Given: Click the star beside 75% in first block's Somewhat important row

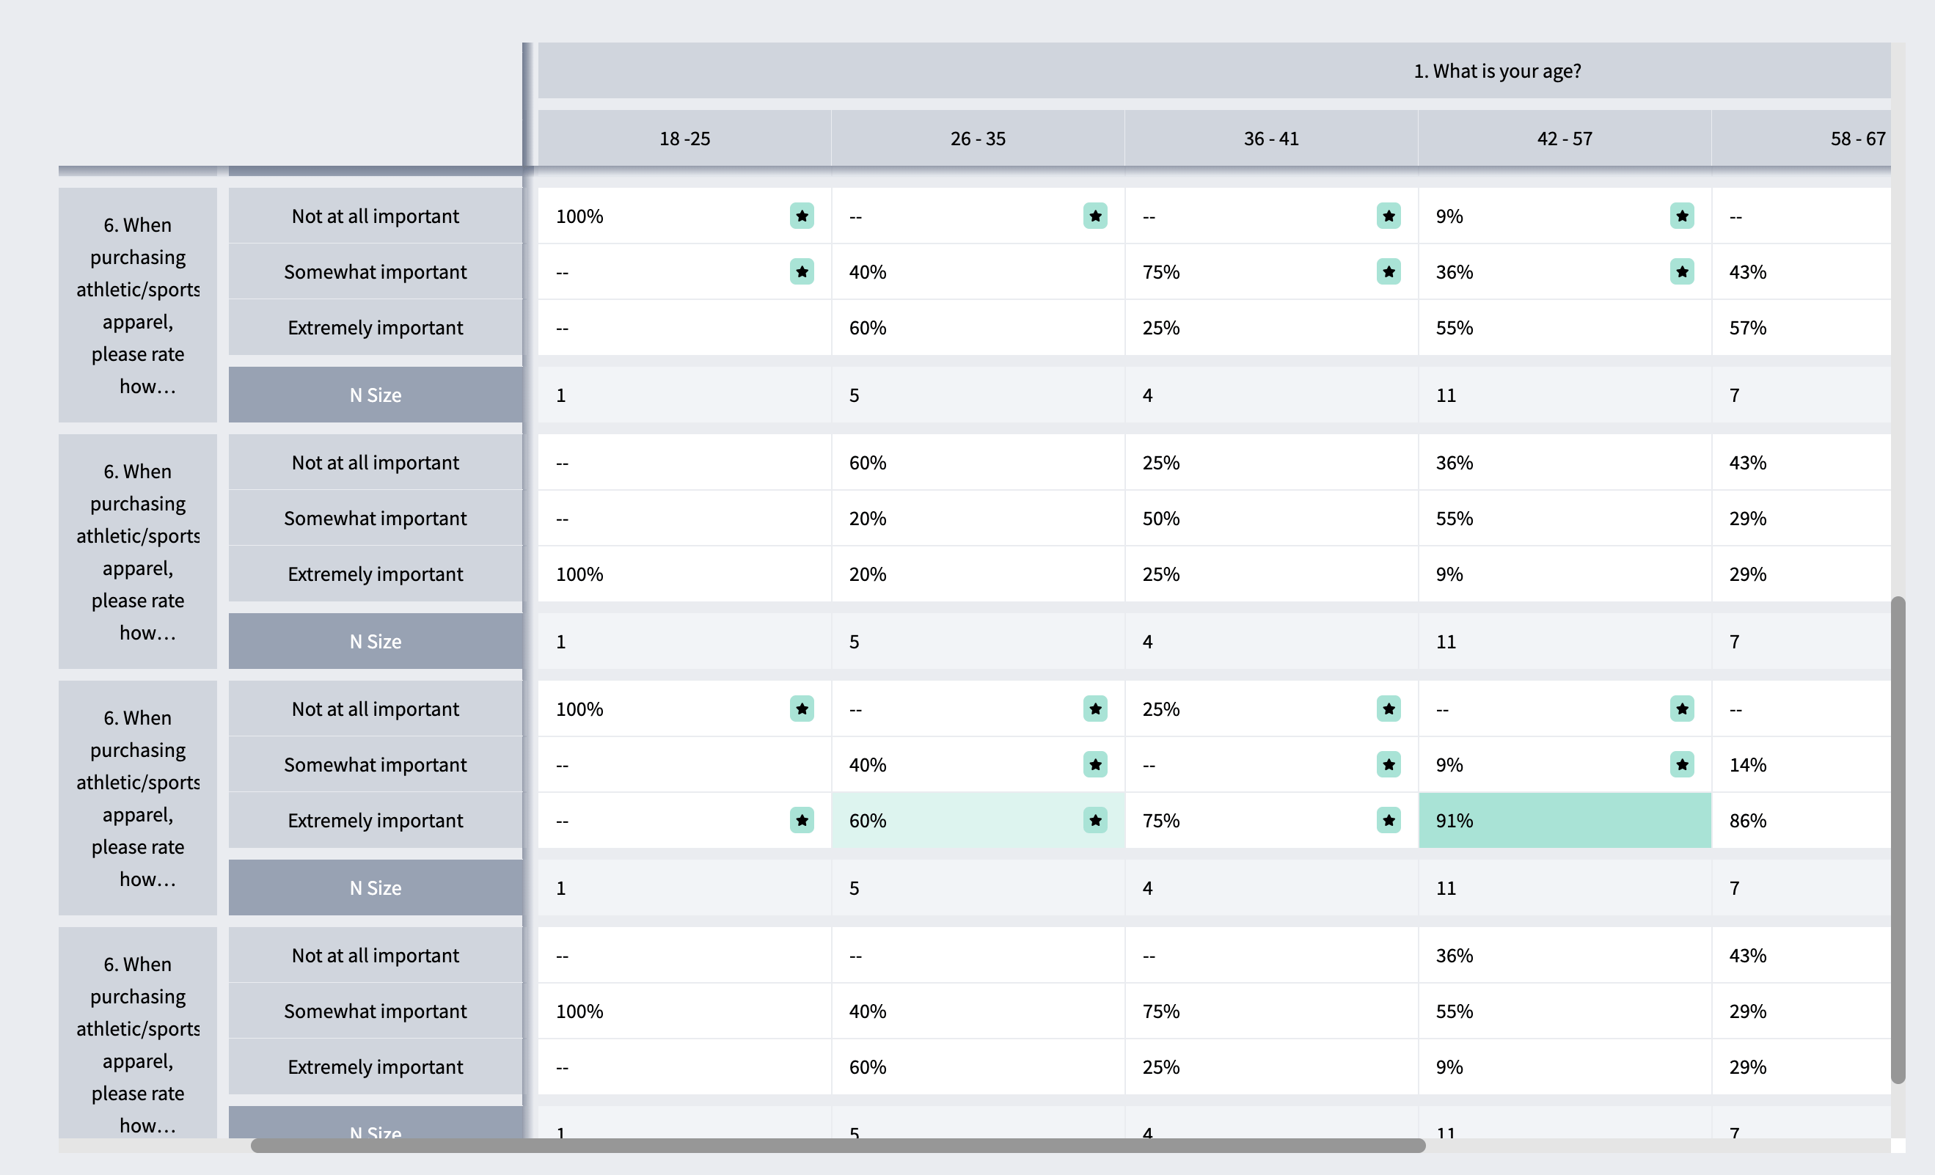Looking at the screenshot, I should click(x=1389, y=272).
